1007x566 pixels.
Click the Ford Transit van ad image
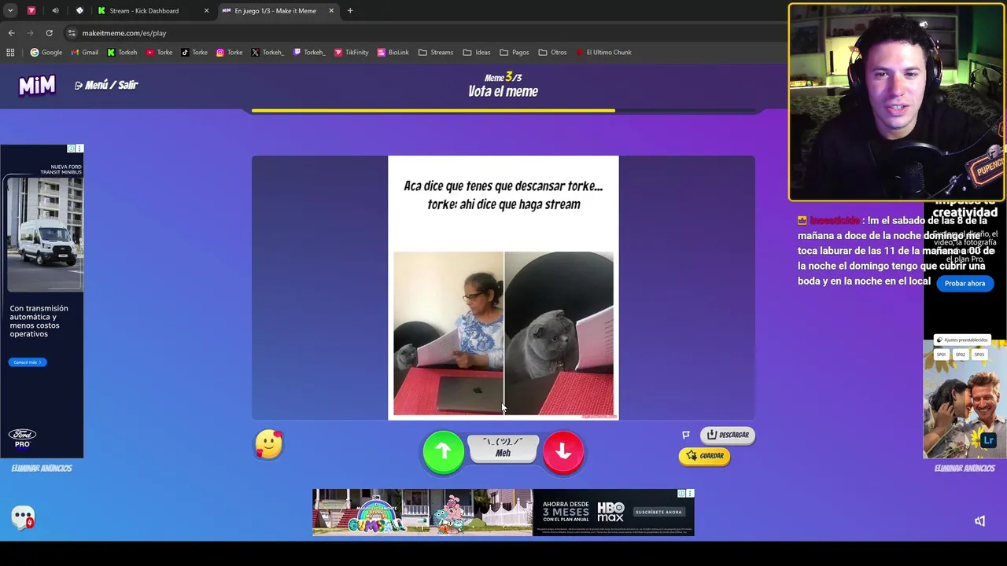(x=44, y=233)
